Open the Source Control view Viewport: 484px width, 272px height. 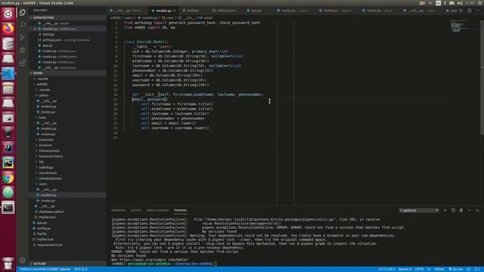coord(22,38)
